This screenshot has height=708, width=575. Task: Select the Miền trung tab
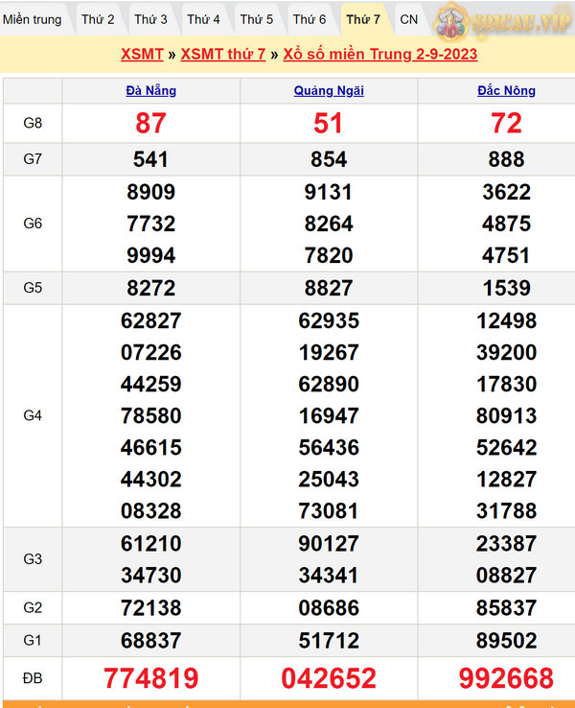point(33,19)
